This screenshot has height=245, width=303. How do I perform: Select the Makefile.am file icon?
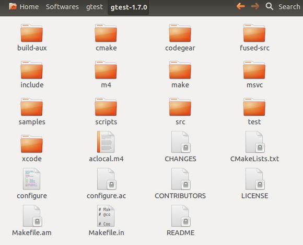coord(32,216)
